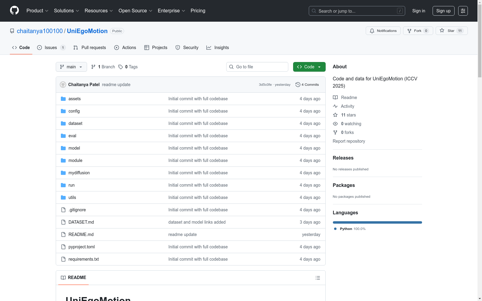
Task: Click the mydiffusion folder icon
Action: (x=63, y=173)
